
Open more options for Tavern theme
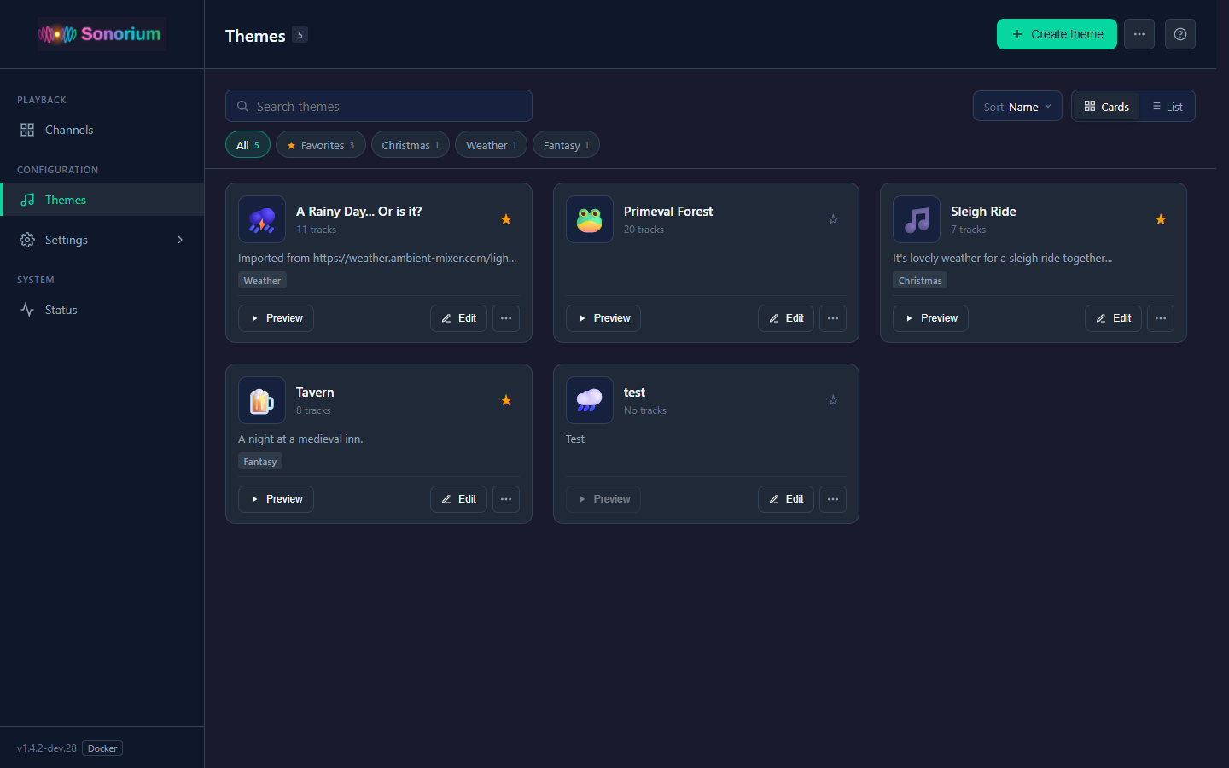tap(506, 499)
